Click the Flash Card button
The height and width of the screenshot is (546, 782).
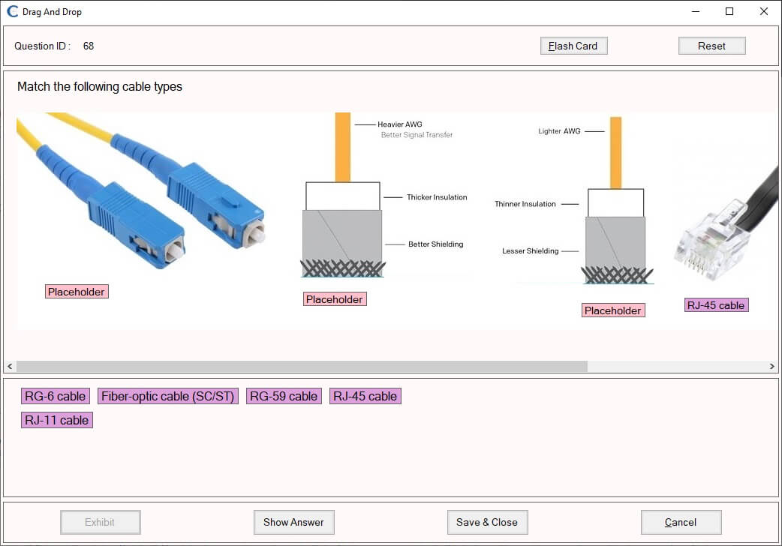pyautogui.click(x=573, y=46)
